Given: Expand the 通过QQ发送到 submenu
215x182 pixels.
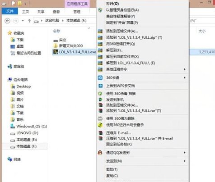Looking at the screenshot, I should click(x=142, y=153).
